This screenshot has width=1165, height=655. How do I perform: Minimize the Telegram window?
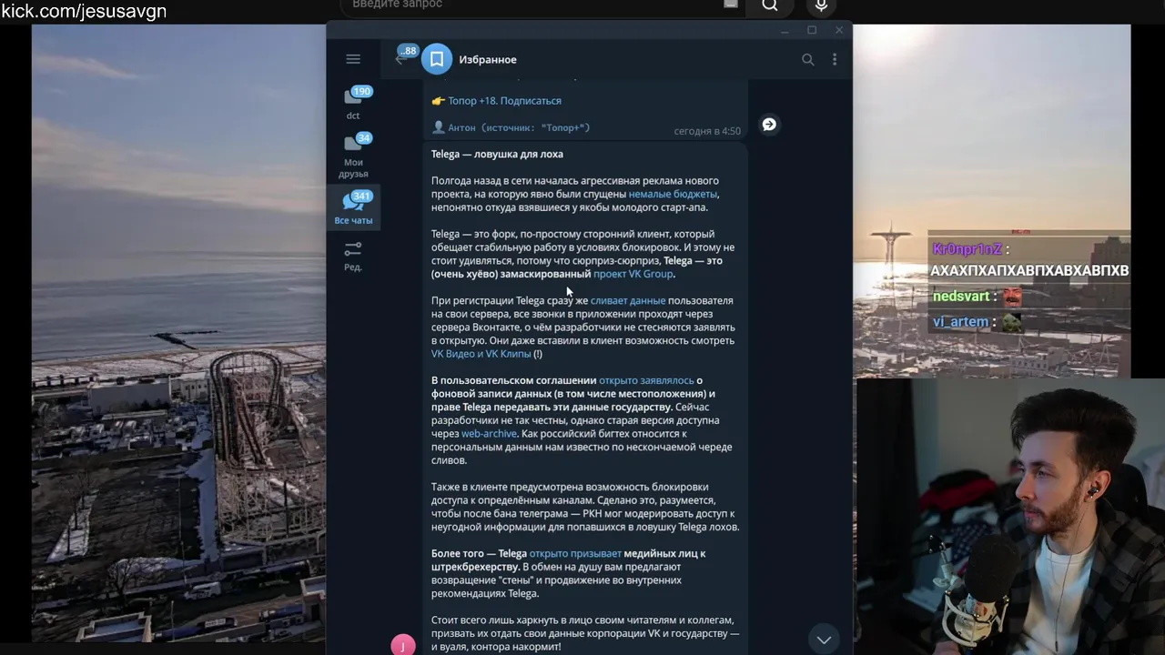[x=784, y=31]
